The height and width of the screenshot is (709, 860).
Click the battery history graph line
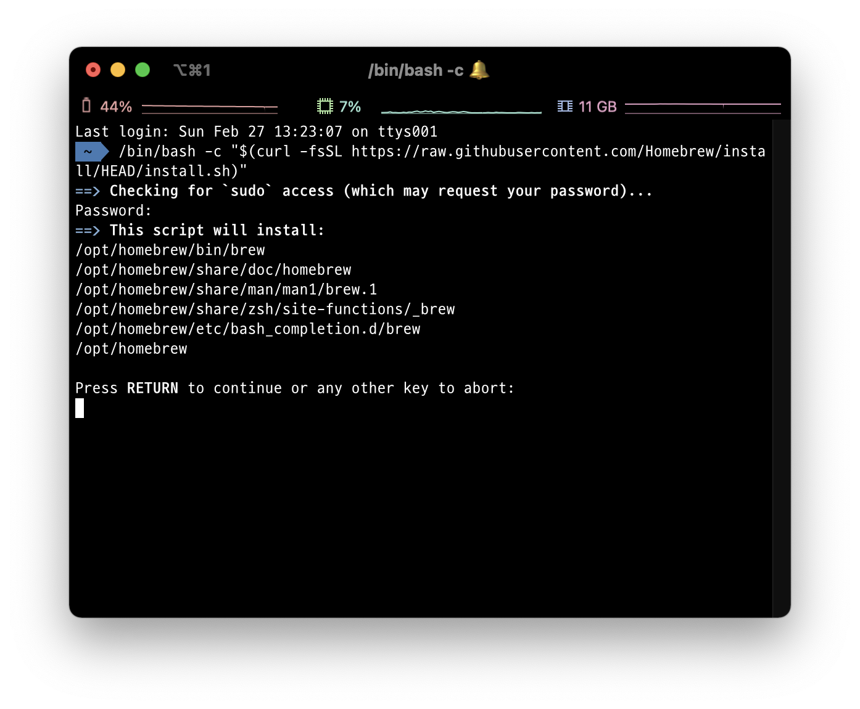click(x=210, y=108)
